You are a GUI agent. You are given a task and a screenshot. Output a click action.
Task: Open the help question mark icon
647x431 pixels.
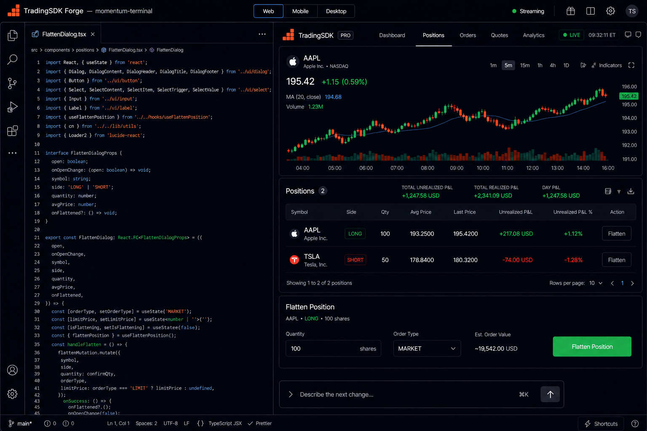(635, 423)
